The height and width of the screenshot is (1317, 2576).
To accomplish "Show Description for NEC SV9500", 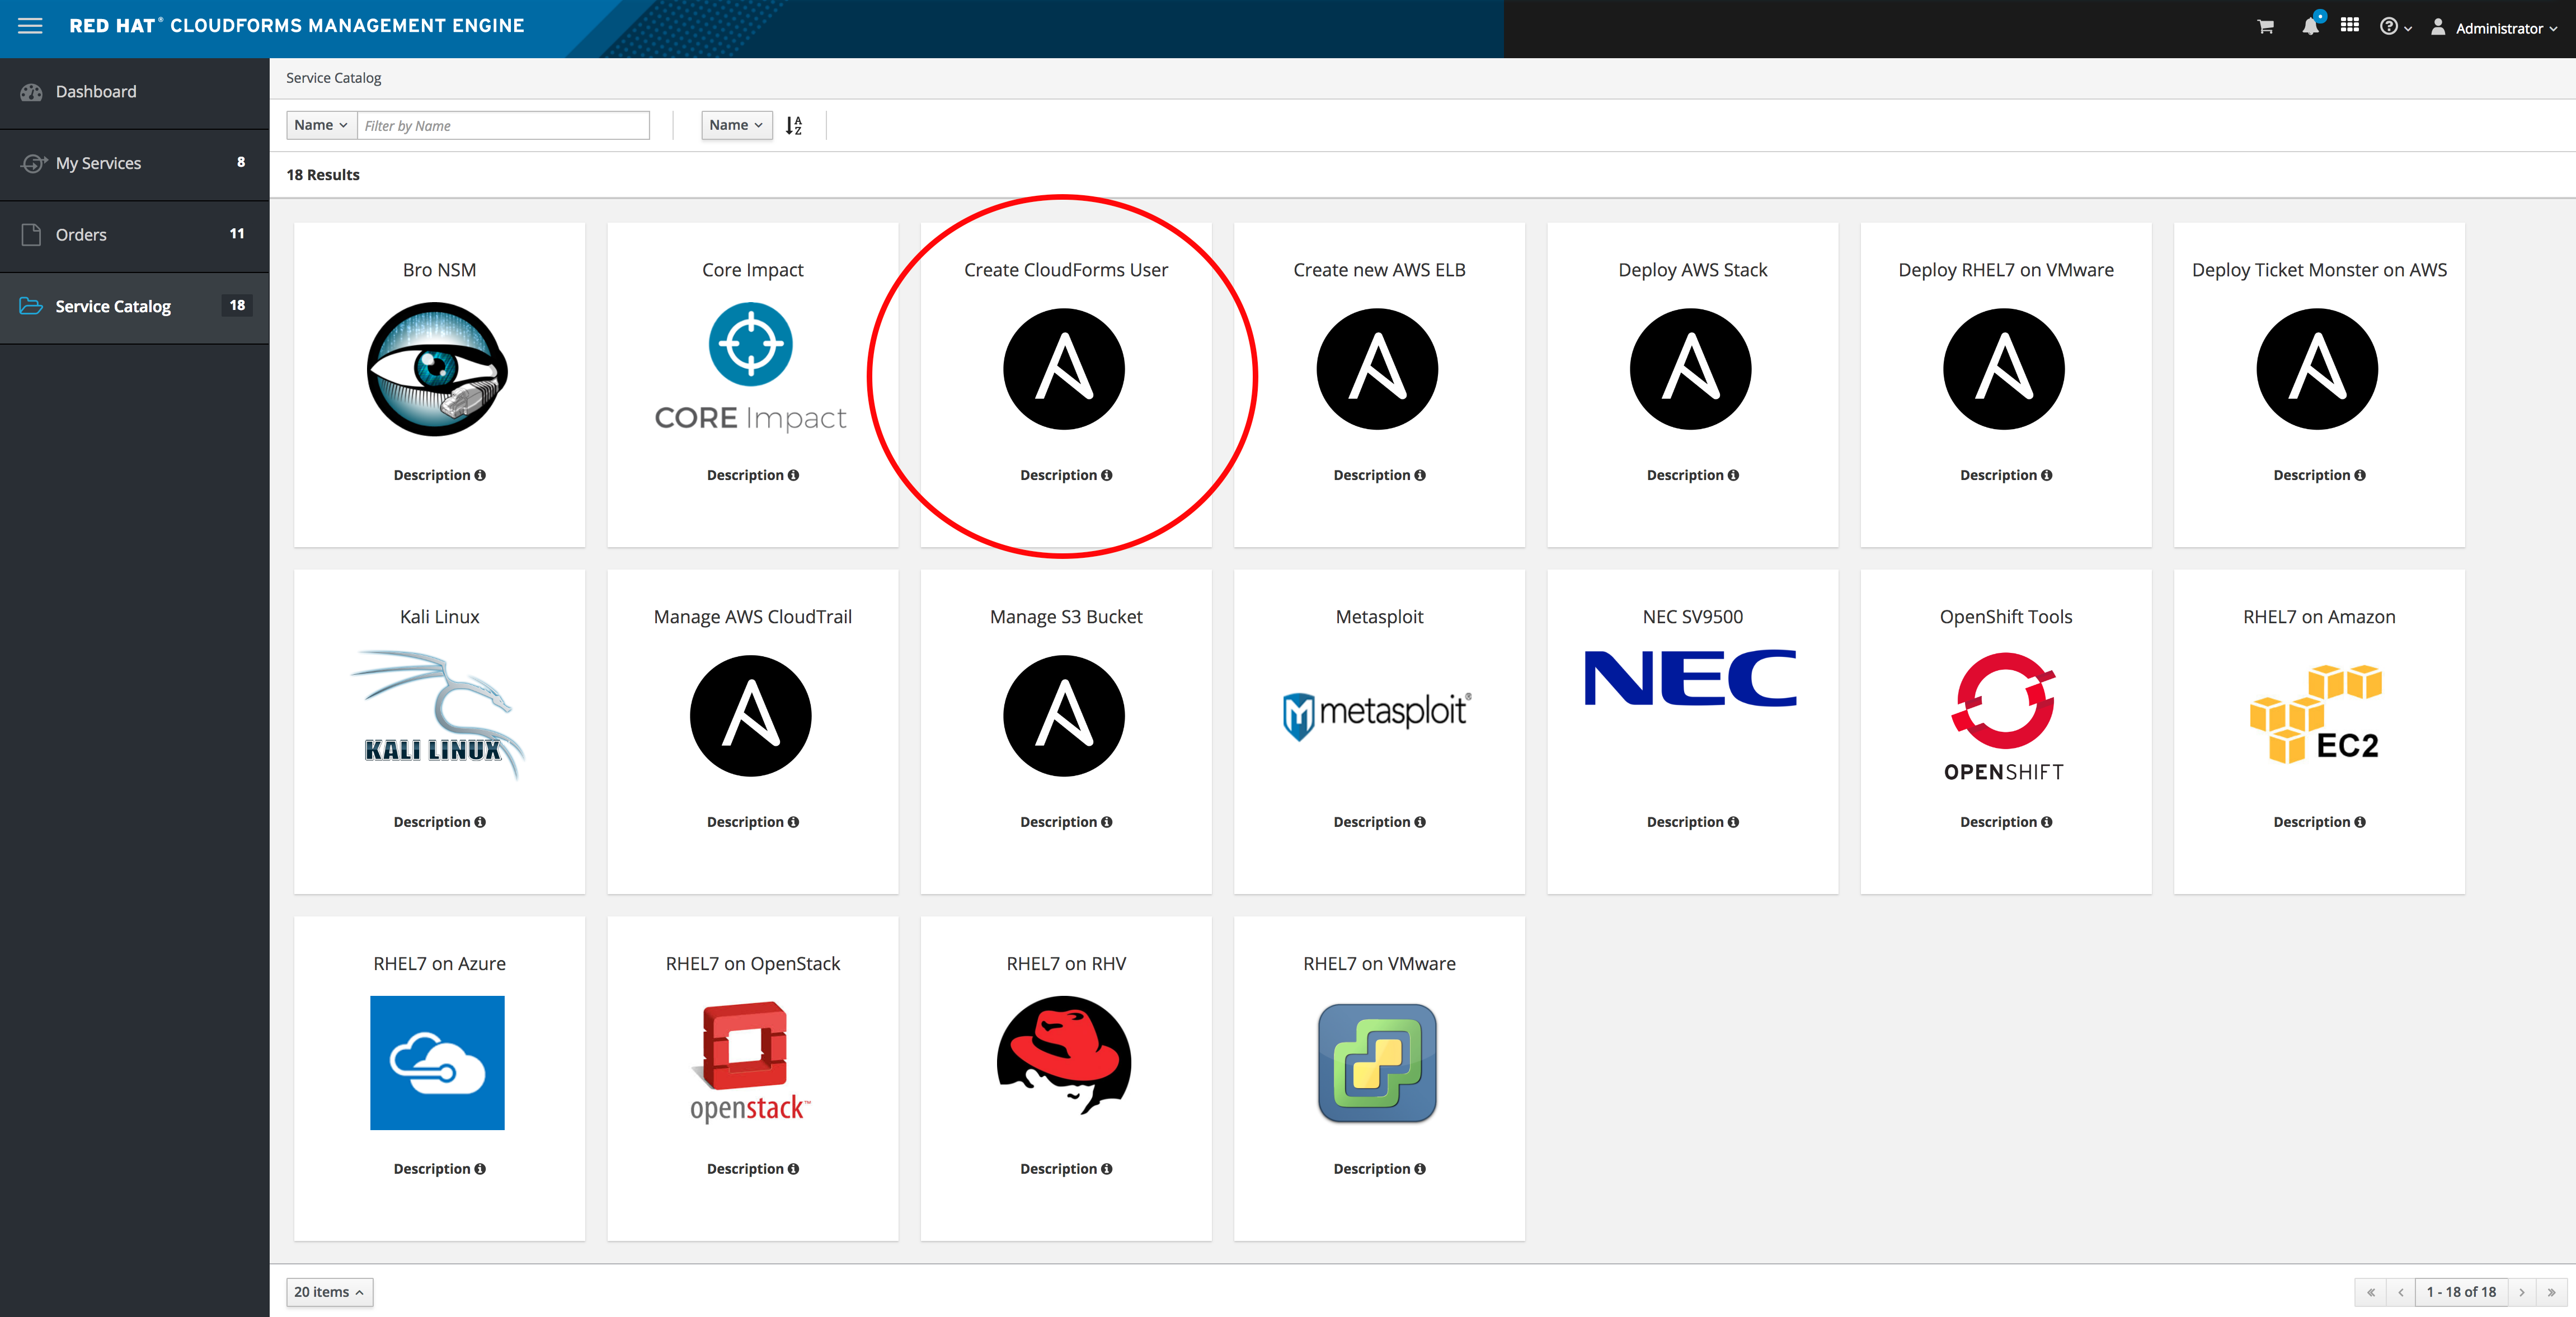I will (x=1692, y=822).
